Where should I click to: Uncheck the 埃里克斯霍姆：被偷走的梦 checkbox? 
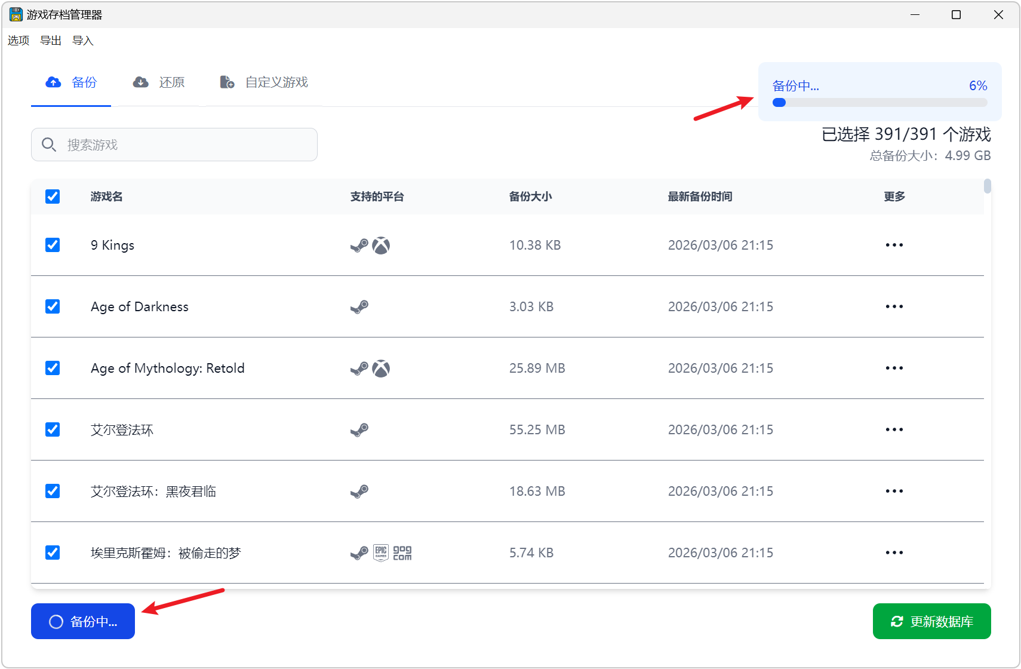[x=53, y=553]
